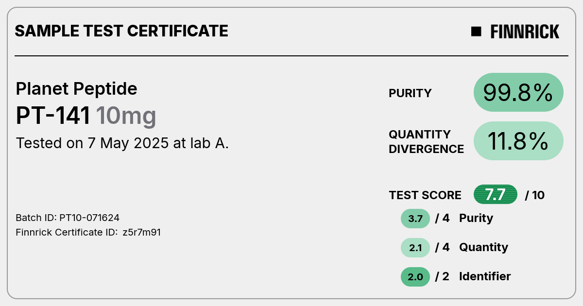Select the 99.8% purity badge
This screenshot has height=306, width=583.
pos(518,92)
